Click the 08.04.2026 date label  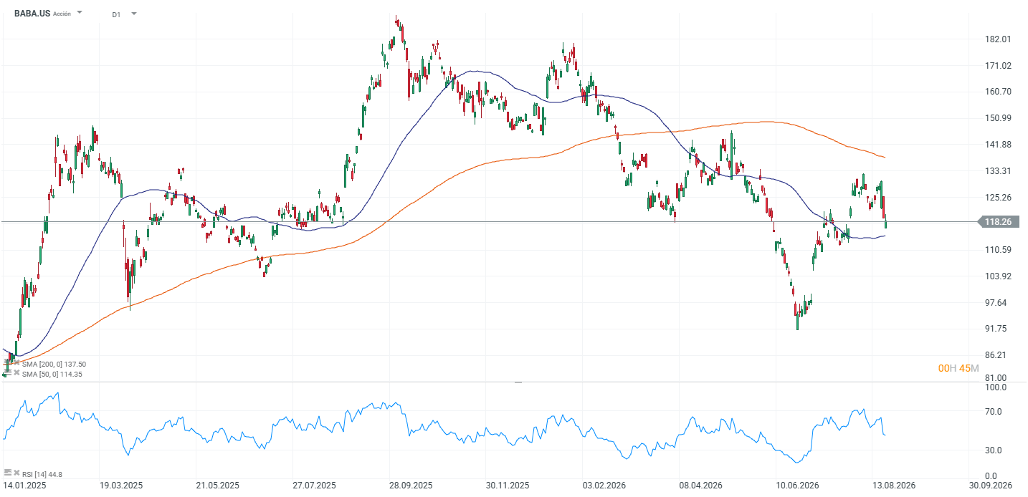701,486
